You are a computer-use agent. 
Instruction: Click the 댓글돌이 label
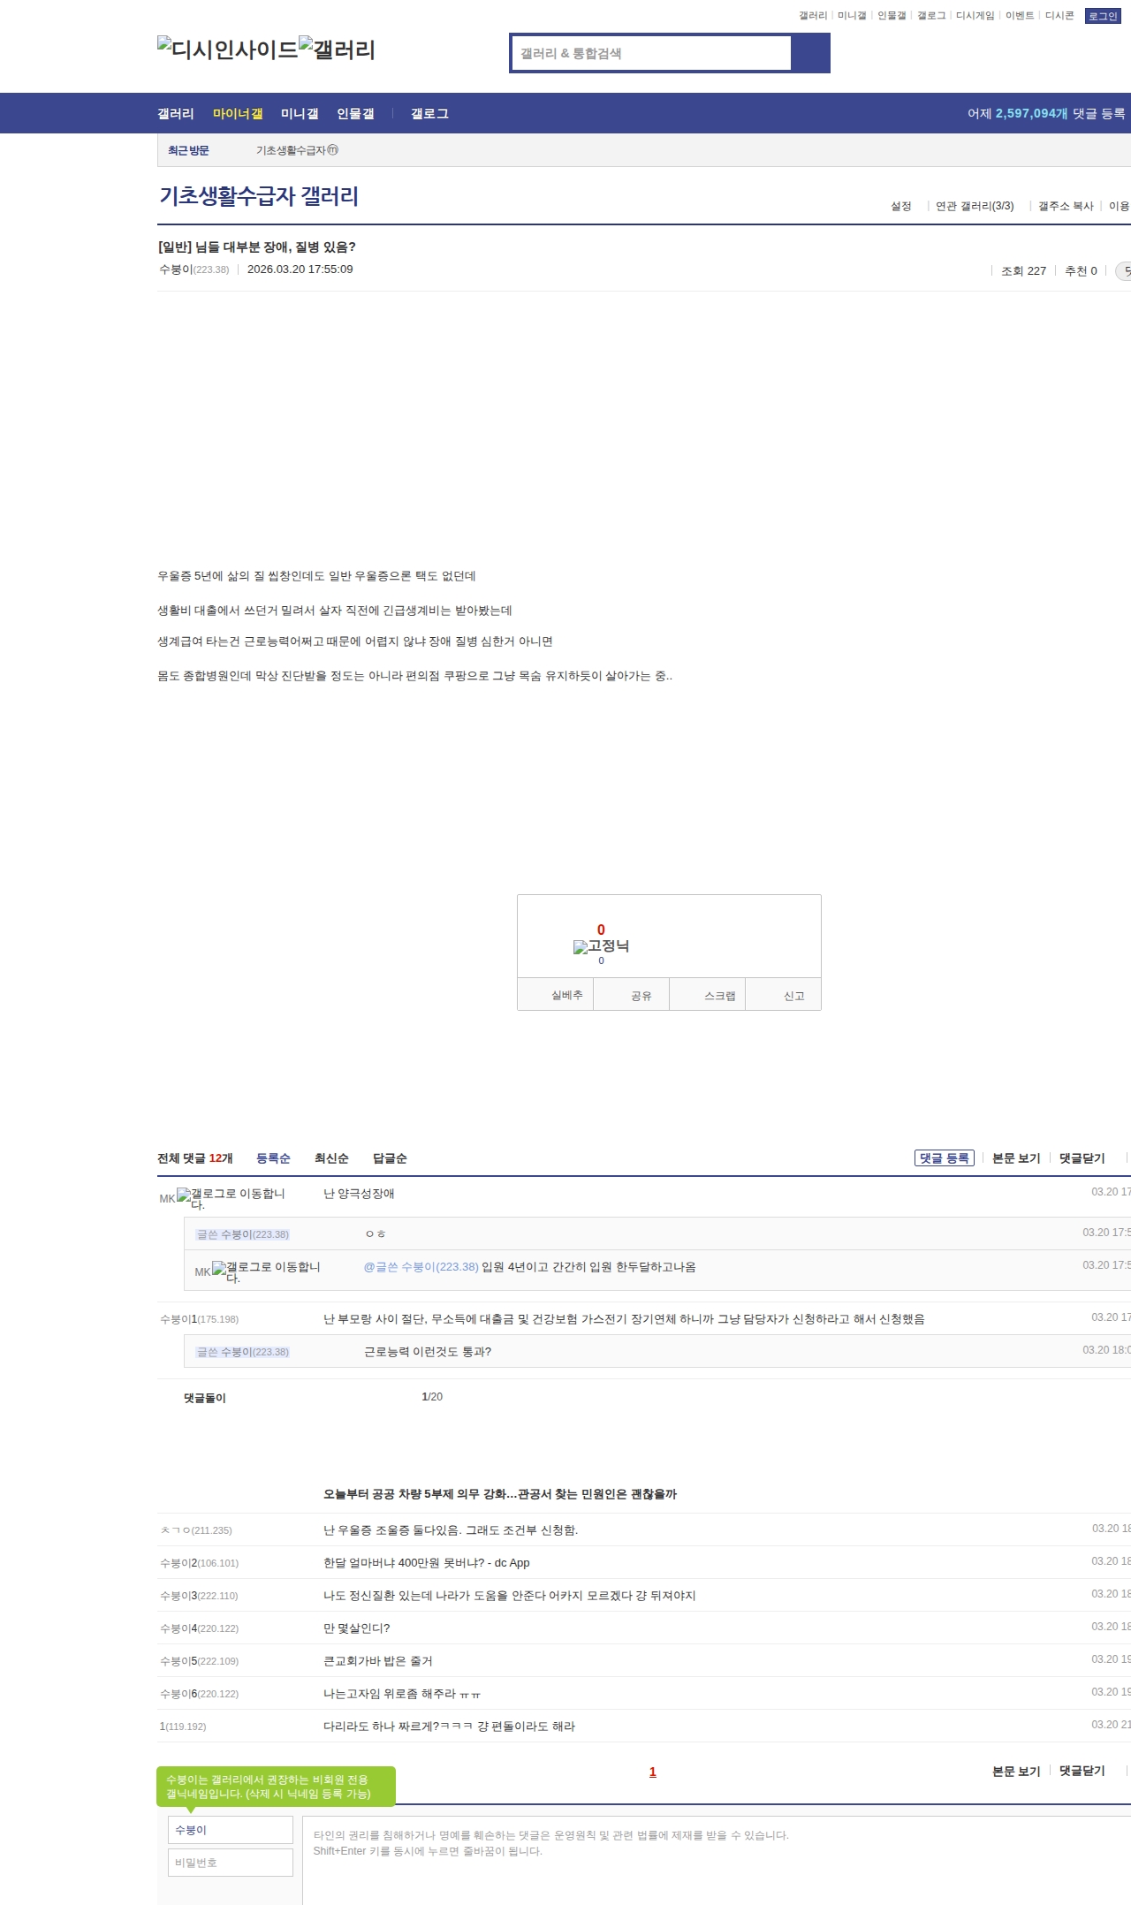205,1398
